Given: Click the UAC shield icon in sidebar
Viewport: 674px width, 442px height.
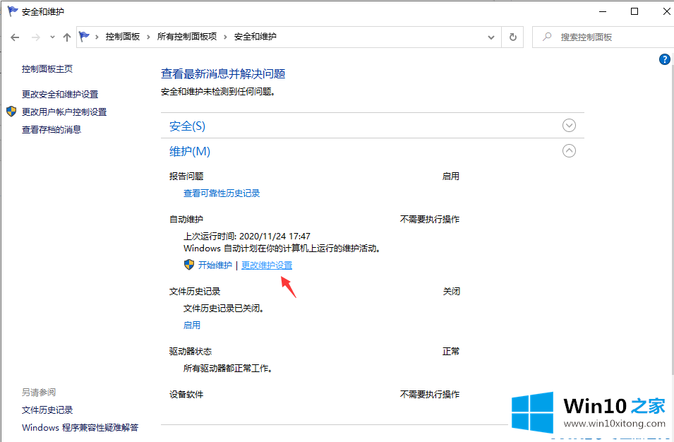Looking at the screenshot, I should (x=11, y=112).
